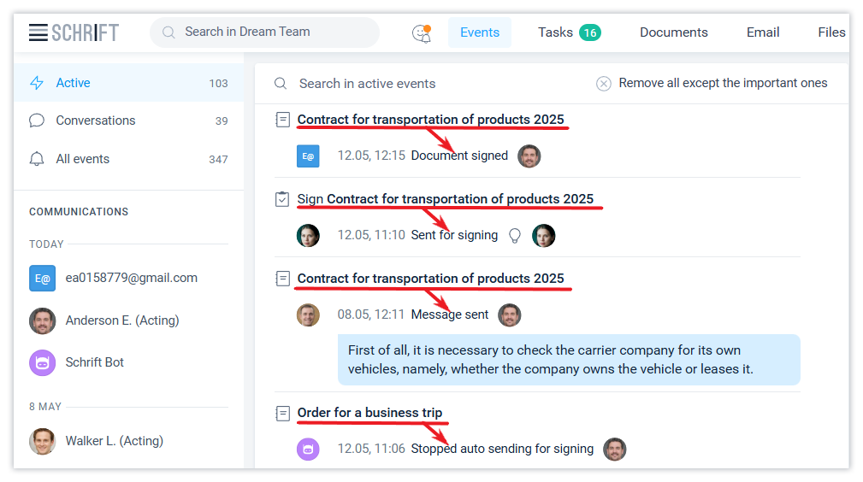Open the hamburger main menu

[38, 32]
